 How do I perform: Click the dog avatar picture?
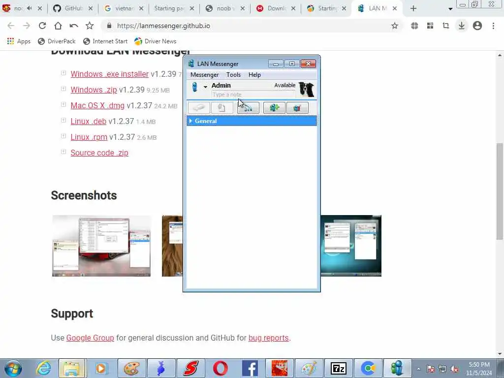coord(306,89)
